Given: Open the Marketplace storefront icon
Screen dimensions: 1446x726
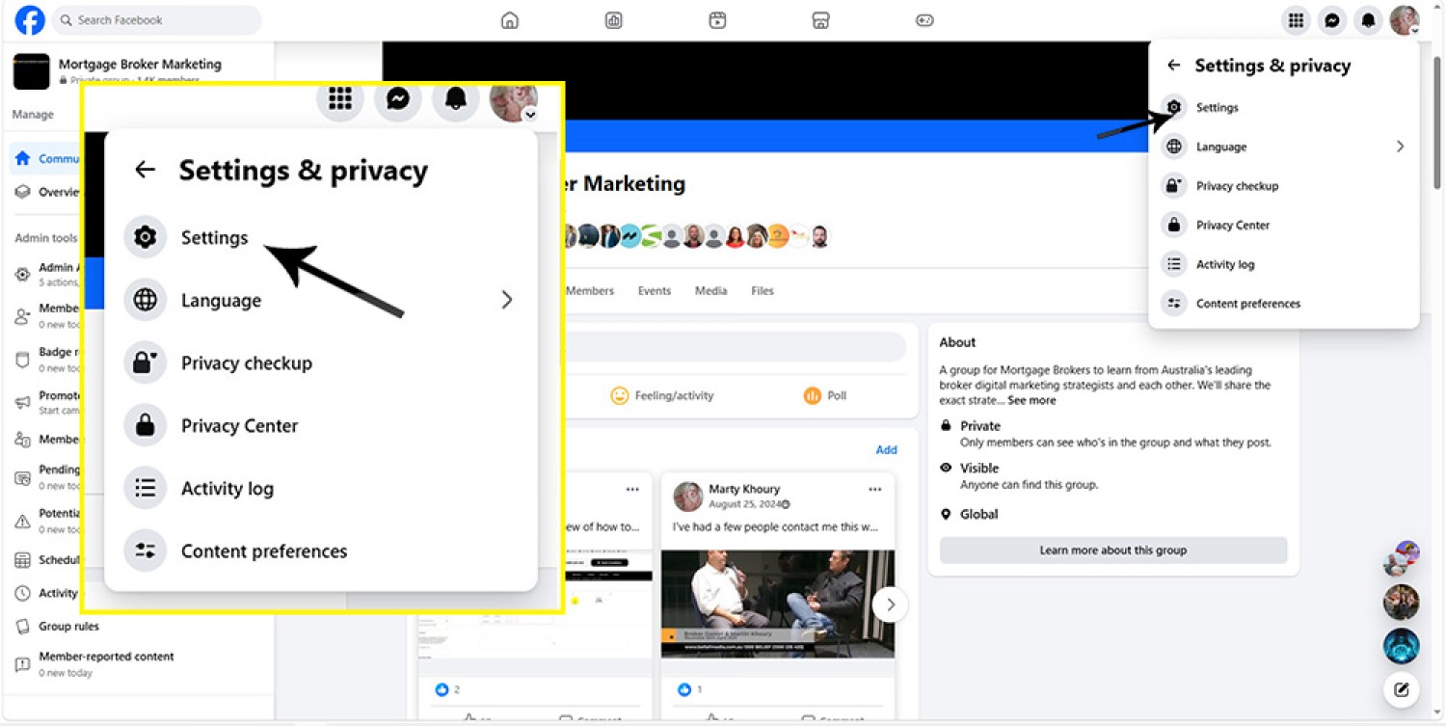Looking at the screenshot, I should coord(820,20).
